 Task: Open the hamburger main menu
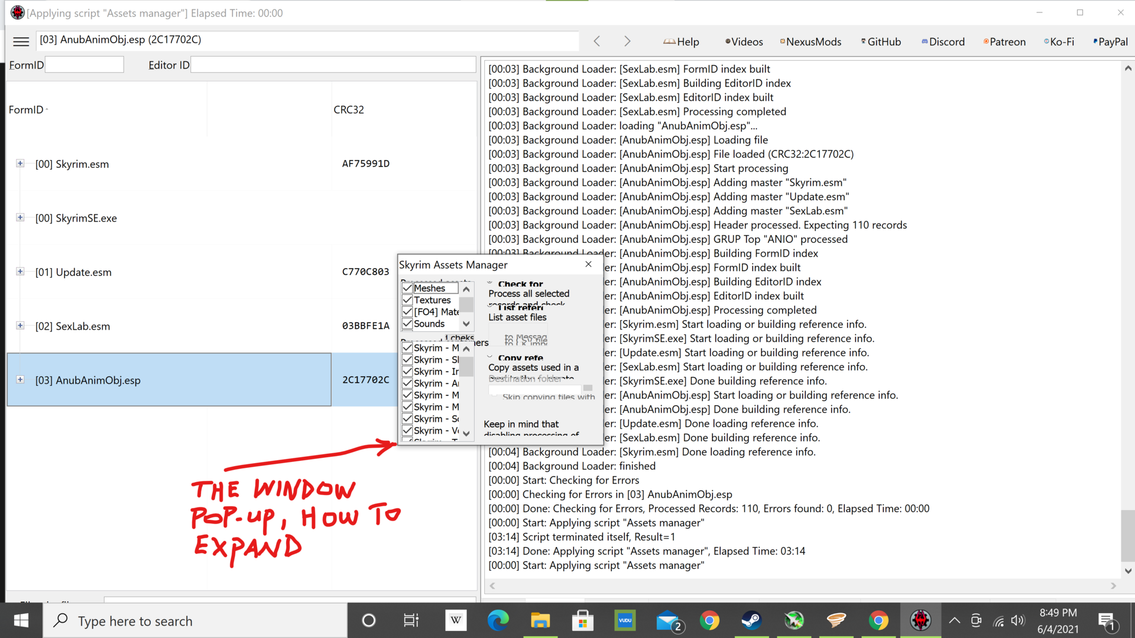21,41
